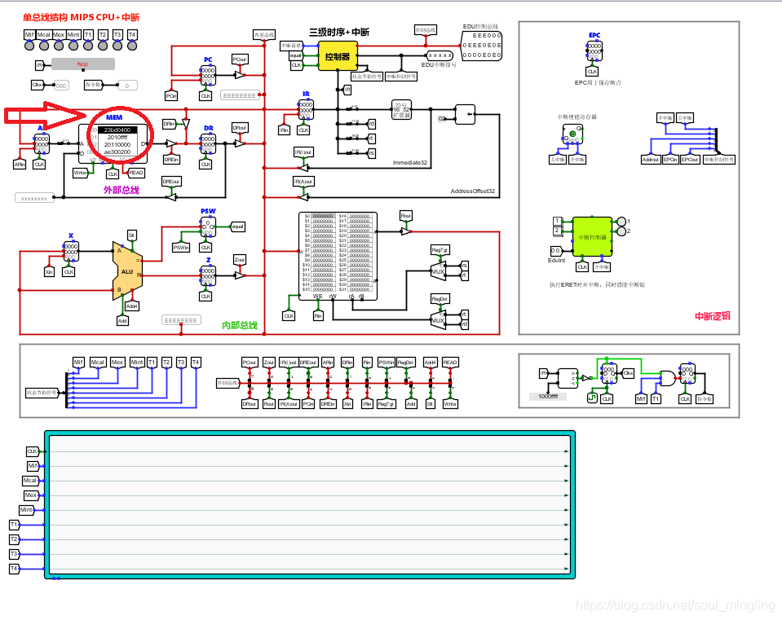
Task: Select the comparator connected to IR and 1000ffff
Action: (568, 378)
